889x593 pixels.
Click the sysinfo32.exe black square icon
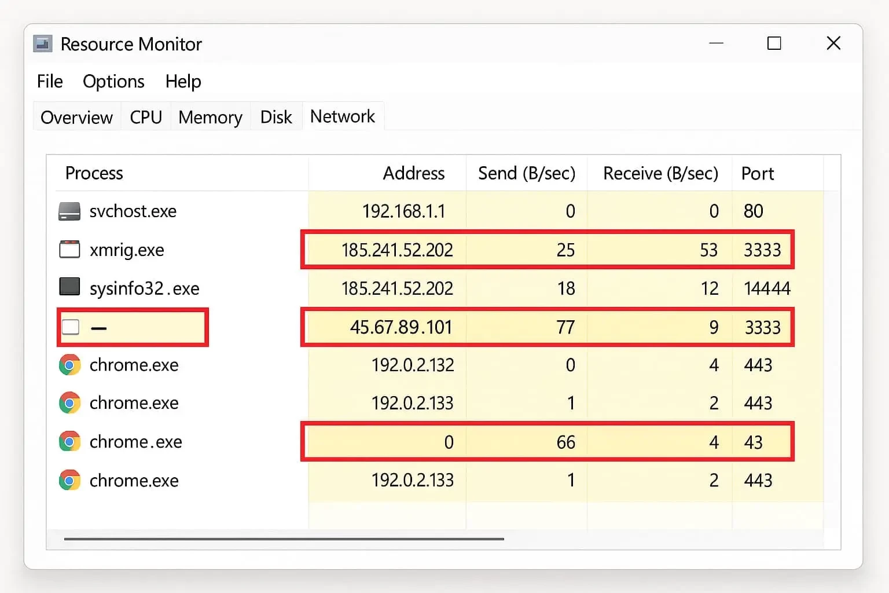pos(69,287)
